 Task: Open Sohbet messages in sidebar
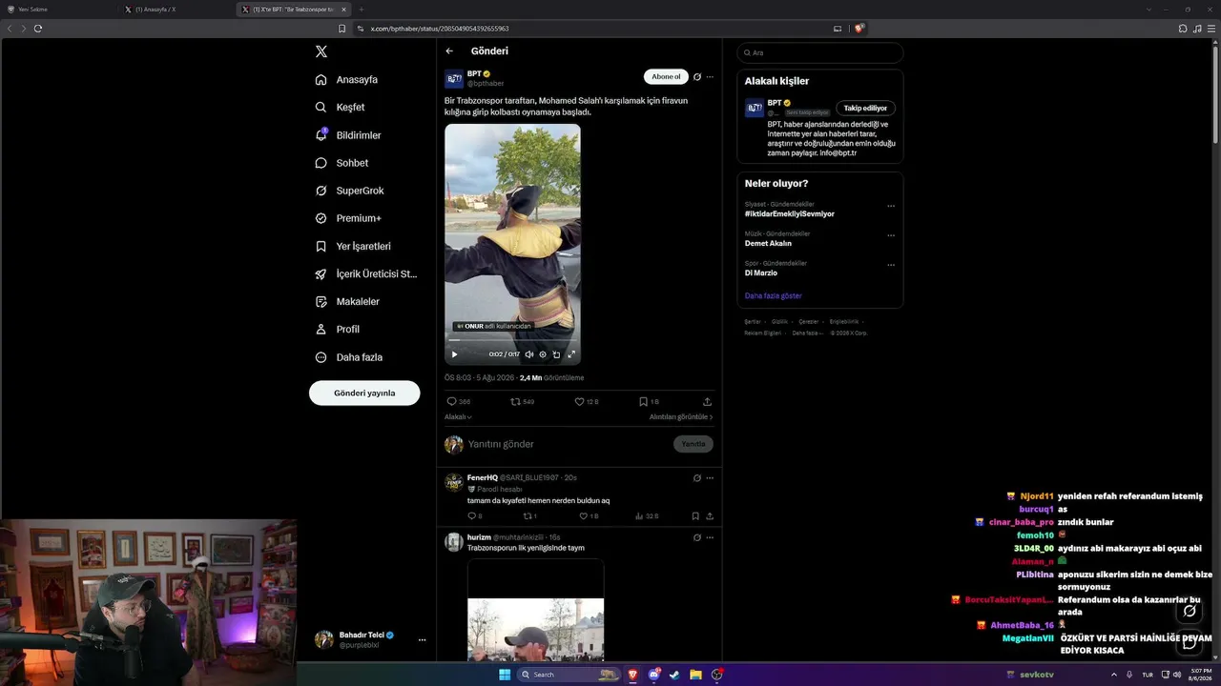tap(341, 163)
